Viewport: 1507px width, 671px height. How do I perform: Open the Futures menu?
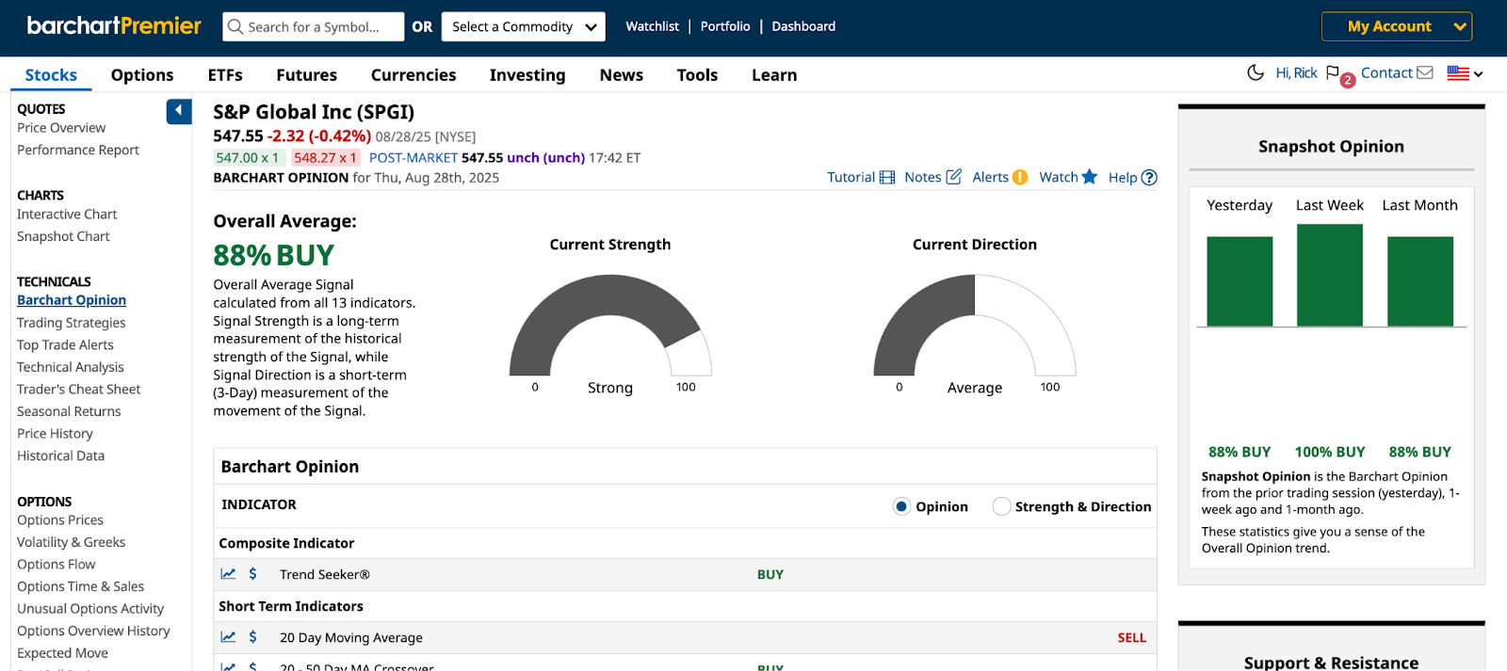pos(306,74)
